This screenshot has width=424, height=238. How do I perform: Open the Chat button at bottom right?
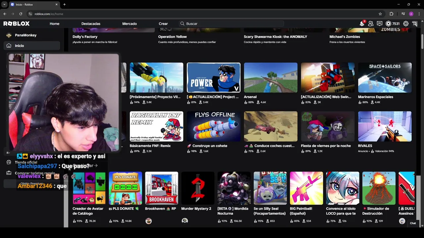pyautogui.click(x=413, y=223)
